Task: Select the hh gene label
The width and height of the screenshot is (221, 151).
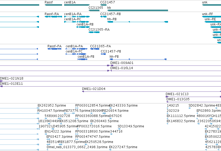Action: point(109,8)
